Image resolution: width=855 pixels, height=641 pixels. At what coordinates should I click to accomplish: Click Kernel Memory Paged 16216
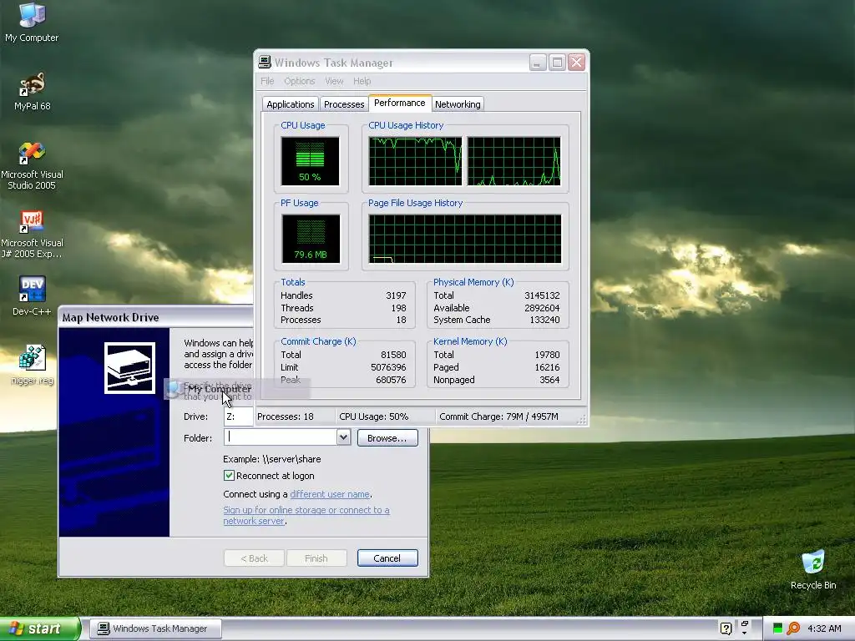pyautogui.click(x=547, y=367)
